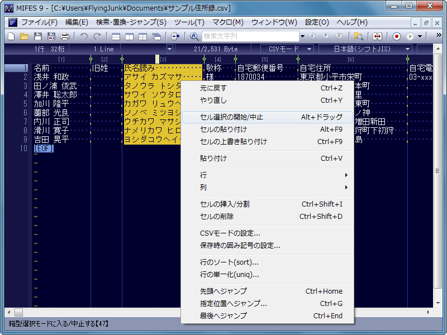Click the New file icon

pyautogui.click(x=11, y=36)
